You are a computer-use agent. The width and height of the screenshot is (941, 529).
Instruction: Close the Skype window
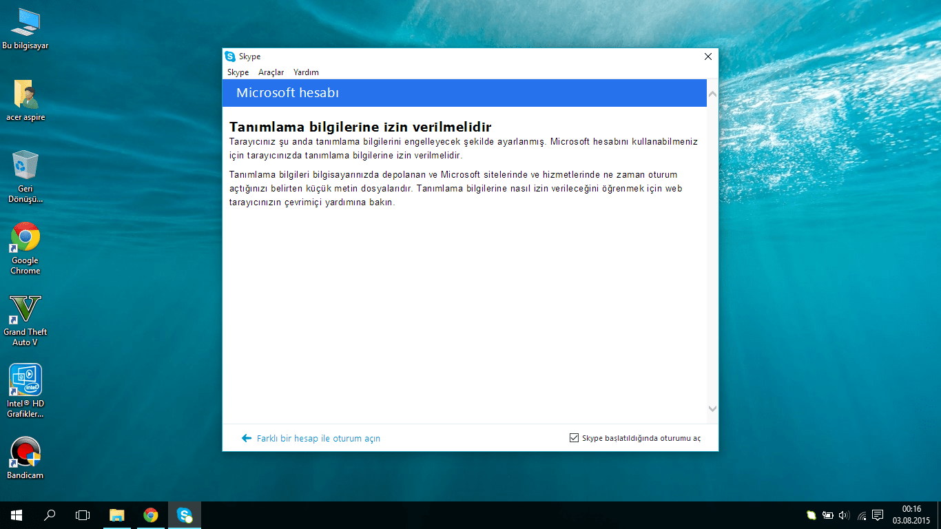point(707,56)
